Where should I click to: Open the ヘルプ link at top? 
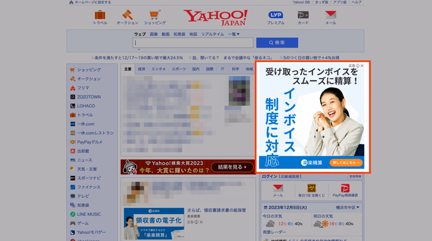coord(356,2)
